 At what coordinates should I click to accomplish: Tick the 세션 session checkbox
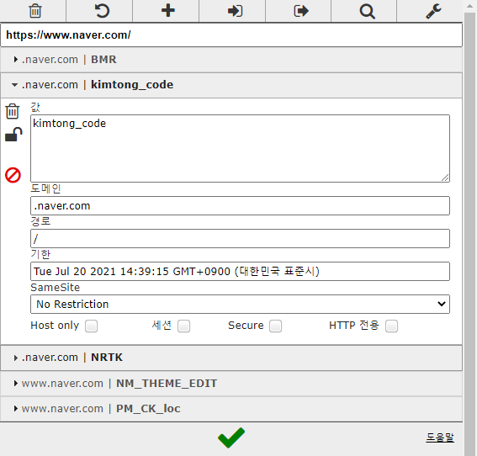tap(183, 326)
